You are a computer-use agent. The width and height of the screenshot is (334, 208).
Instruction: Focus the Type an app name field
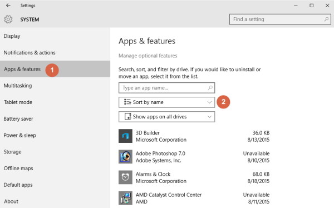pyautogui.click(x=166, y=88)
